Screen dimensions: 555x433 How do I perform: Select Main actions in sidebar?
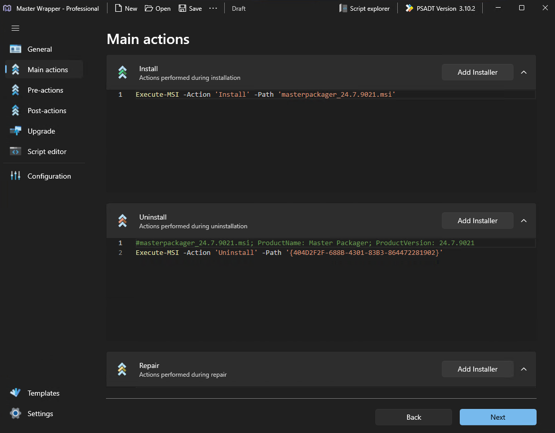pyautogui.click(x=44, y=70)
